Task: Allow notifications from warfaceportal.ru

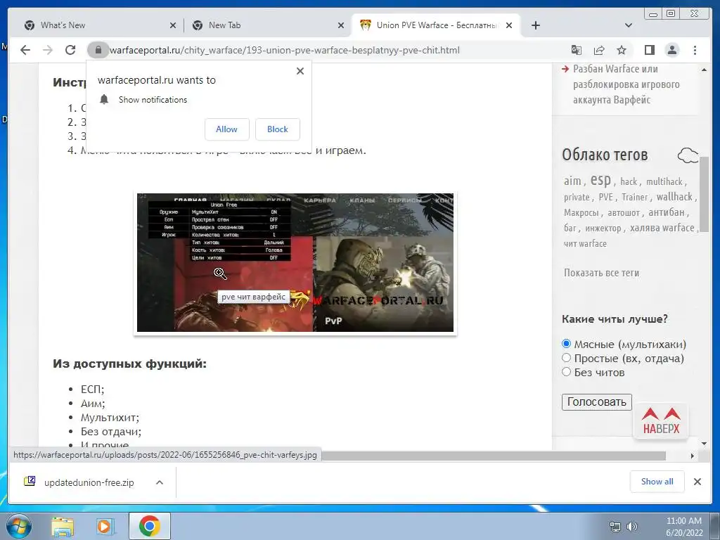Action: click(227, 129)
